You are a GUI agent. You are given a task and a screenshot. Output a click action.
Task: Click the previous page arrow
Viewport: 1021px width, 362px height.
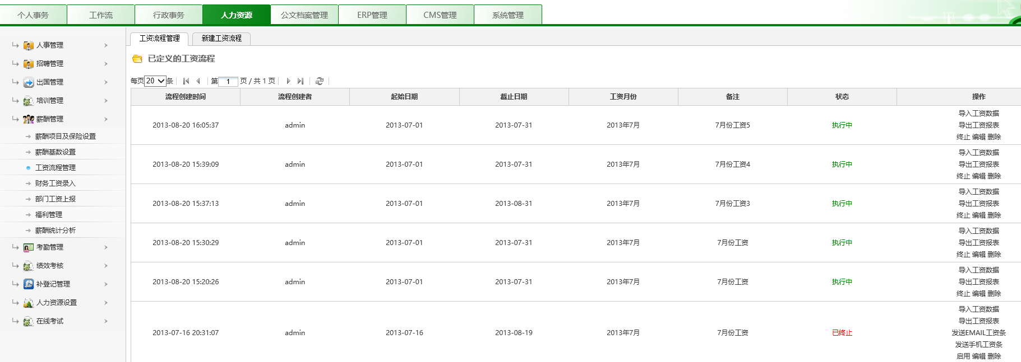198,81
